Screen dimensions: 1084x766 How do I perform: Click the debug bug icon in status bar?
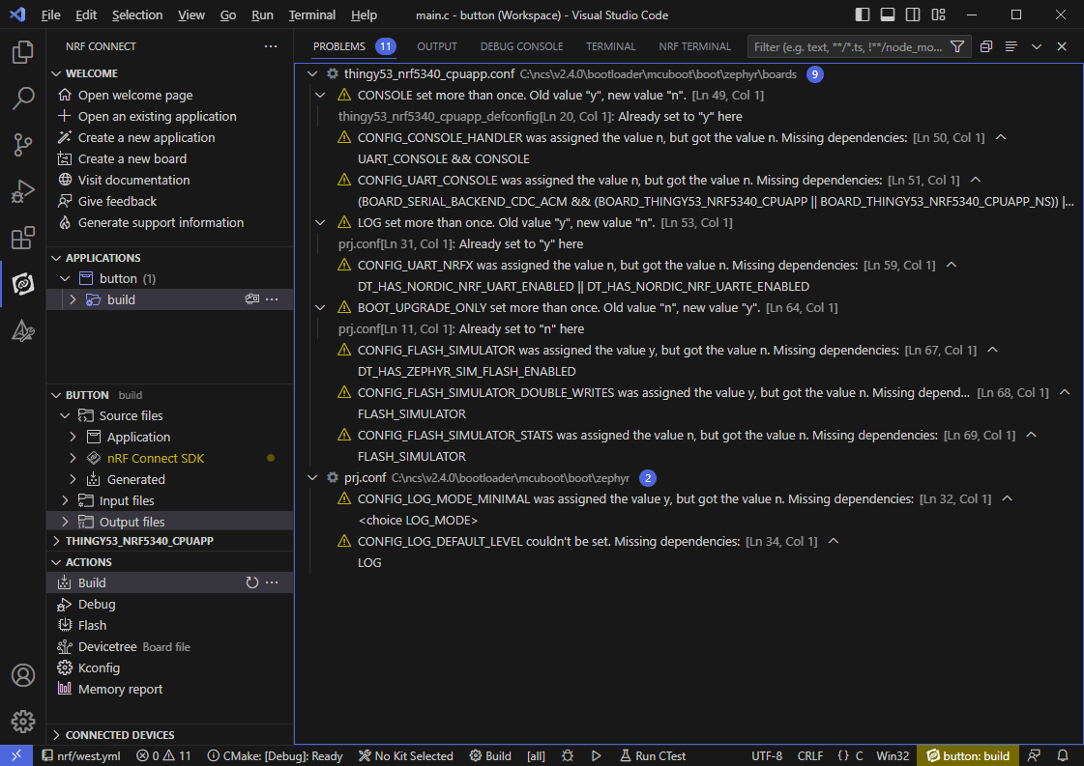coord(568,755)
